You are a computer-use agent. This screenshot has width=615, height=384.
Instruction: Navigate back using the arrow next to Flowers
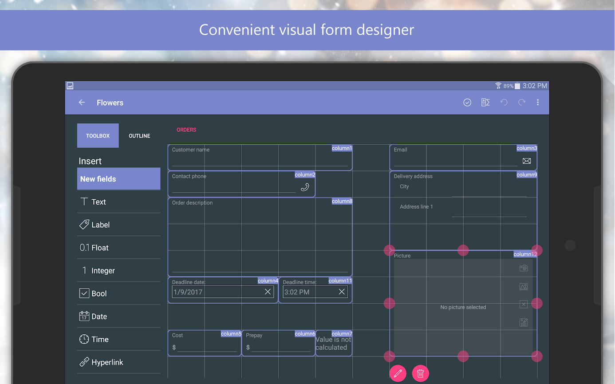82,102
